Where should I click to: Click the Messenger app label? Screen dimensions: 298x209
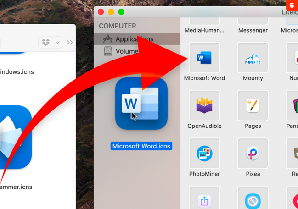pos(253,30)
